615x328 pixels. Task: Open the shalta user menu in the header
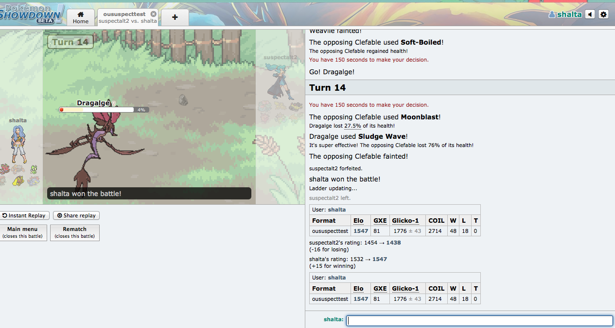[565, 14]
